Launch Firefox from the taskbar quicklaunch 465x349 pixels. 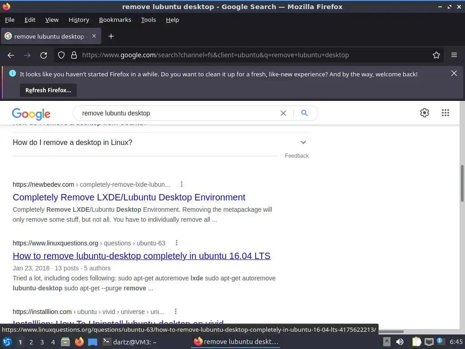pyautogui.click(x=79, y=342)
